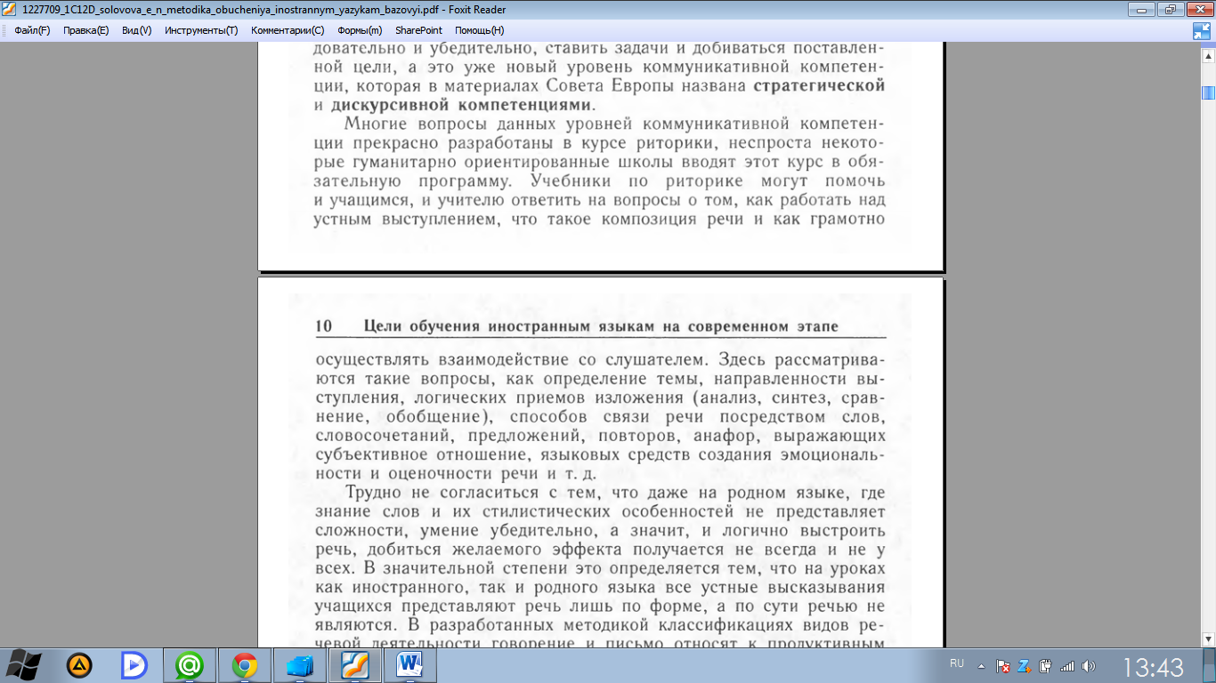Click the line starting "как иностранного, так и родного"
Screen dimensions: 1216x683
600,588
